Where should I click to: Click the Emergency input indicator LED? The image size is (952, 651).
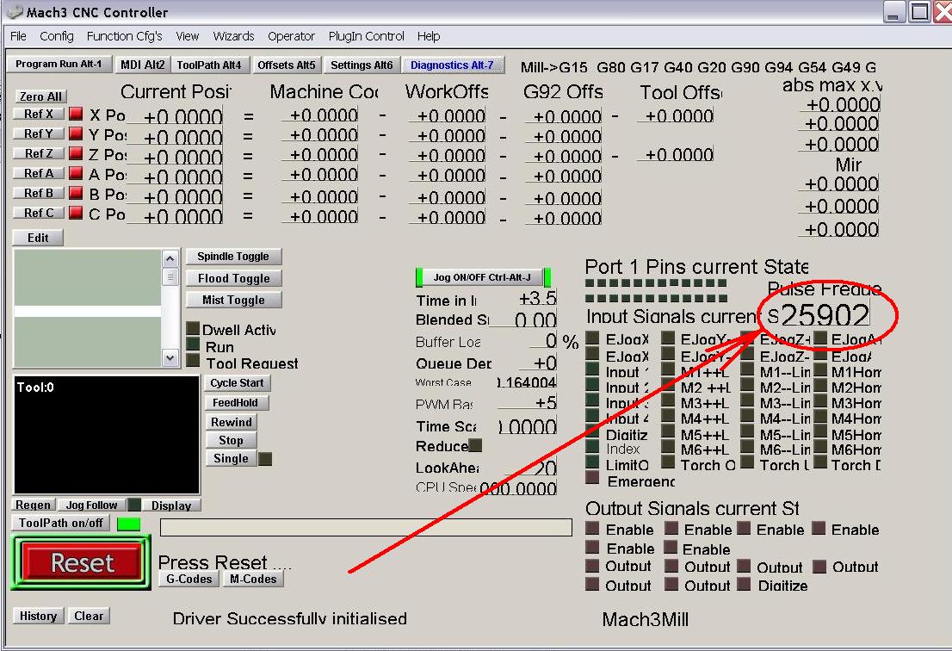(592, 478)
